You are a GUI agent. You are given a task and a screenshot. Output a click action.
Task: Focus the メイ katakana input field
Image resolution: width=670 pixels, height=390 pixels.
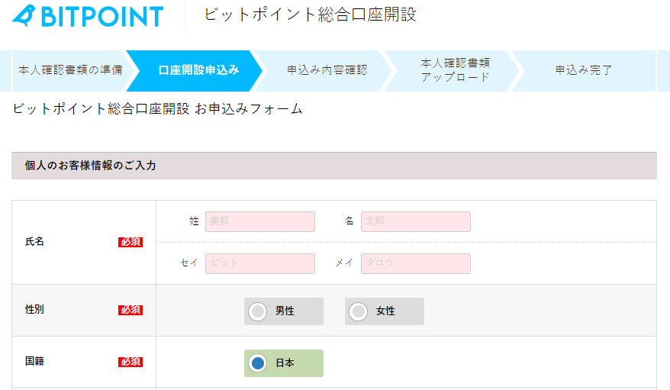coord(416,263)
